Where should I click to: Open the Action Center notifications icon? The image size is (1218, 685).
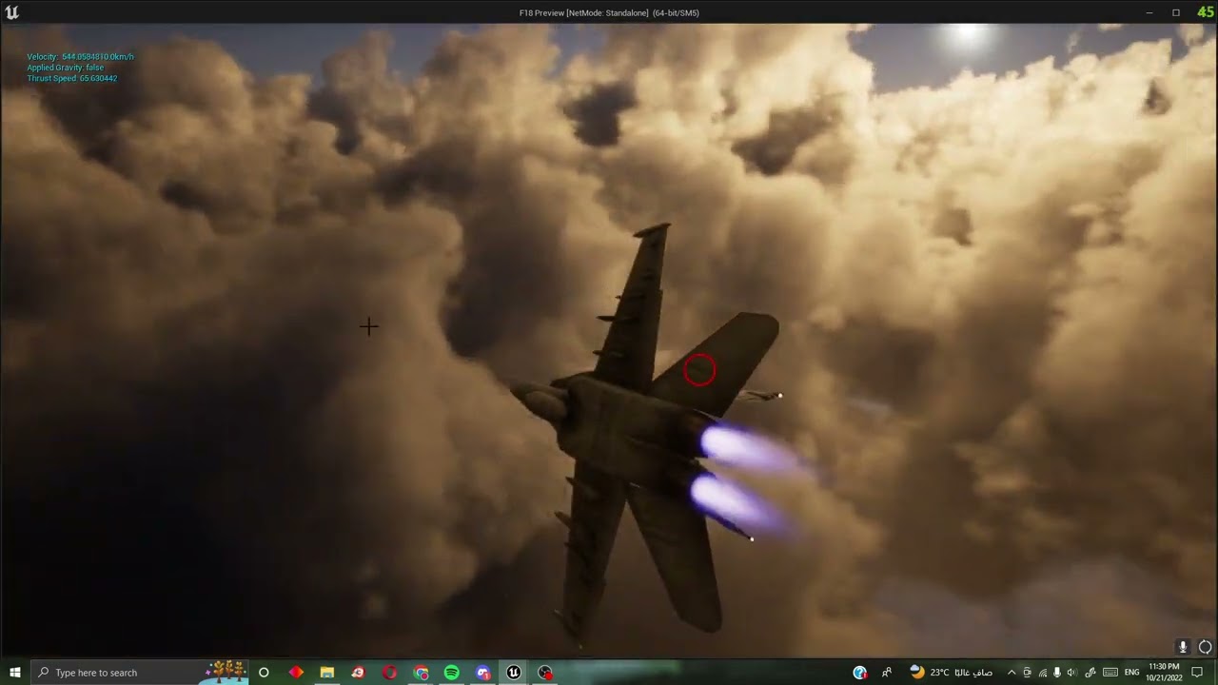(x=1198, y=673)
